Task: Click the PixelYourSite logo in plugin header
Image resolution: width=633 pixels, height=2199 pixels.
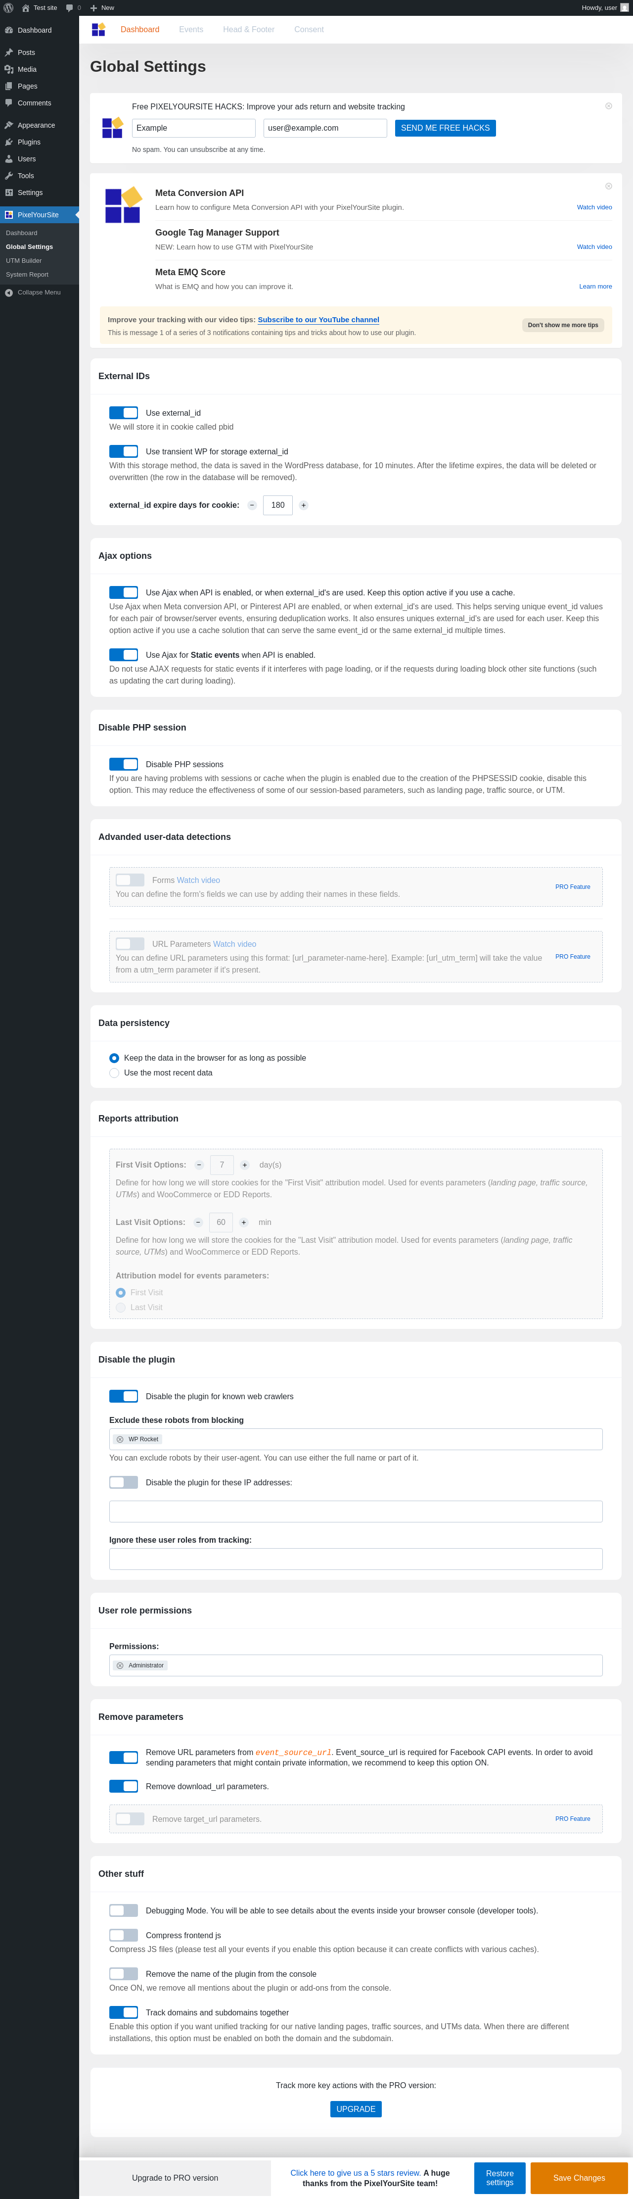Action: tap(98, 29)
